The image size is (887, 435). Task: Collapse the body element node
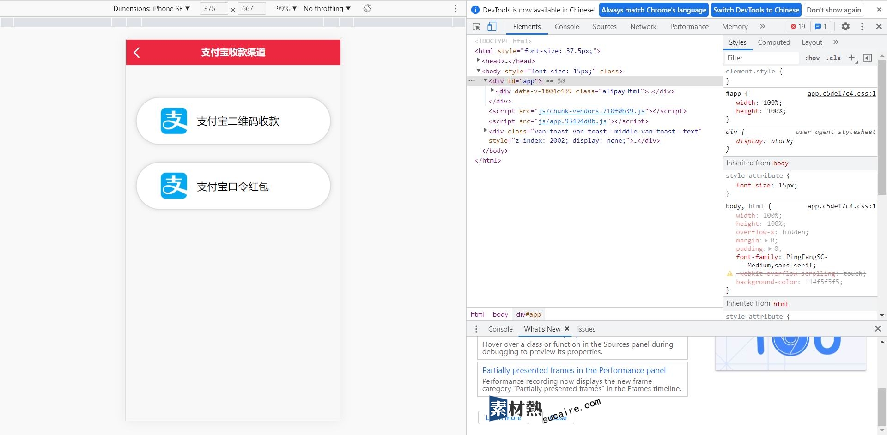pos(479,71)
